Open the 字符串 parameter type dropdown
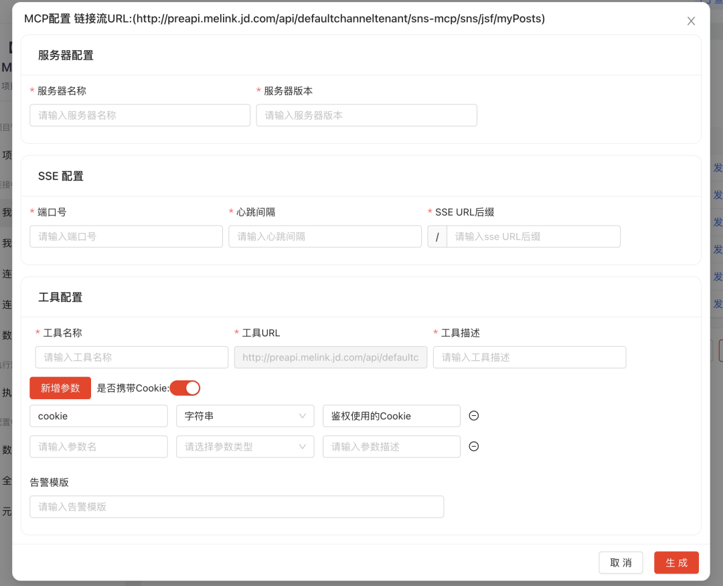 (x=245, y=416)
